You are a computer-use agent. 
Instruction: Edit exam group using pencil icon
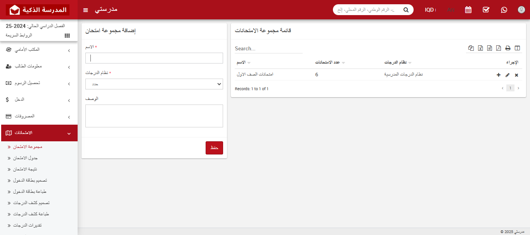[507, 75]
